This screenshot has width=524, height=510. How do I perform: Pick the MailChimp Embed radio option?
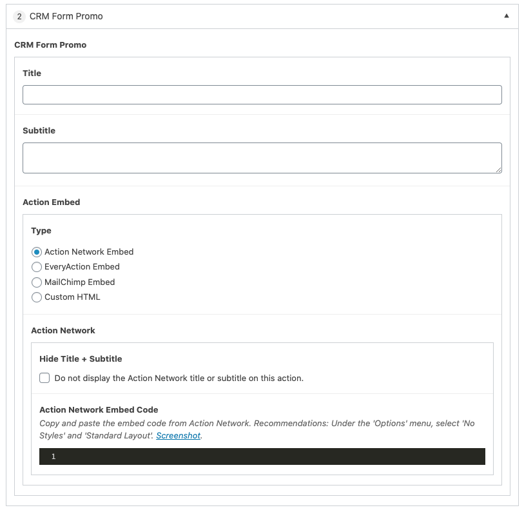[x=37, y=282]
